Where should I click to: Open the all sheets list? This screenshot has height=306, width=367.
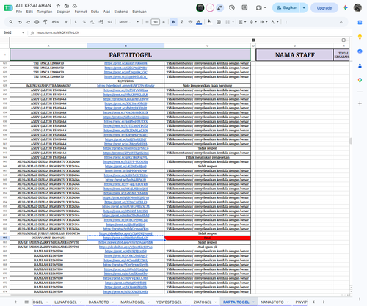point(26,302)
